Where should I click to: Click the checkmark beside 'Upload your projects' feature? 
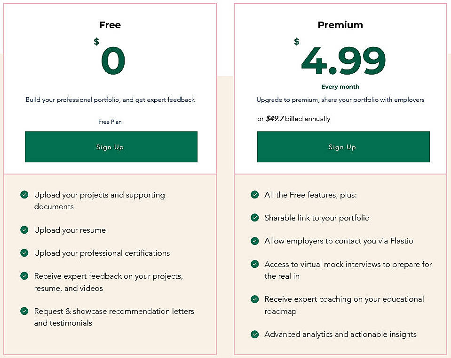coord(24,195)
